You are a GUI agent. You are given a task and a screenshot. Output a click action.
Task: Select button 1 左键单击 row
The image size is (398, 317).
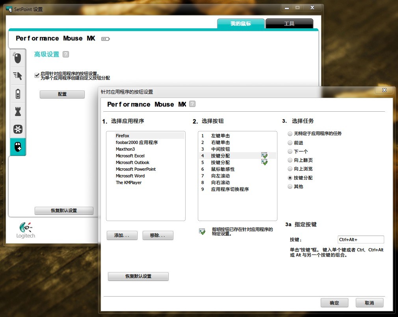click(x=237, y=136)
